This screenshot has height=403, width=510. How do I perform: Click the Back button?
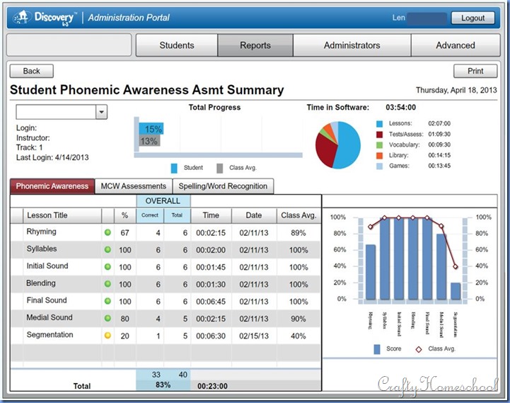[32, 71]
